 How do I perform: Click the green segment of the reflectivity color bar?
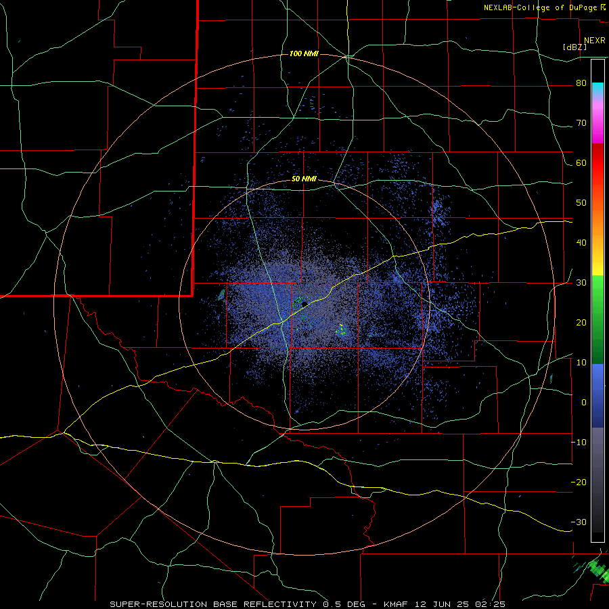[x=597, y=319]
